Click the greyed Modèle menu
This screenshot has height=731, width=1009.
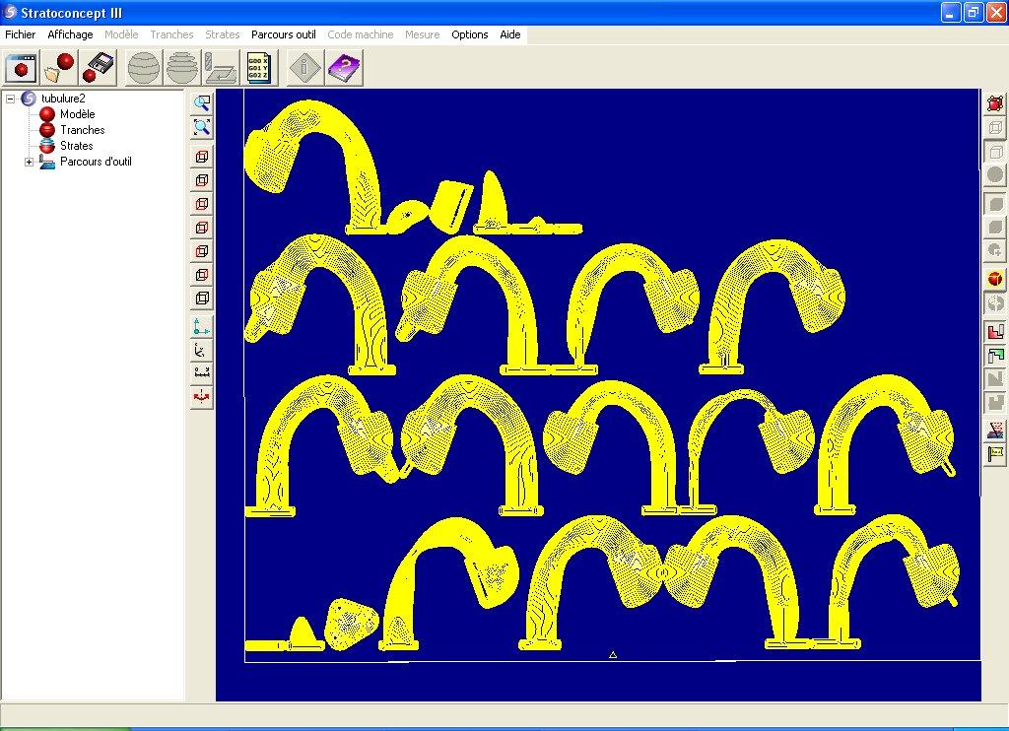pyautogui.click(x=121, y=34)
